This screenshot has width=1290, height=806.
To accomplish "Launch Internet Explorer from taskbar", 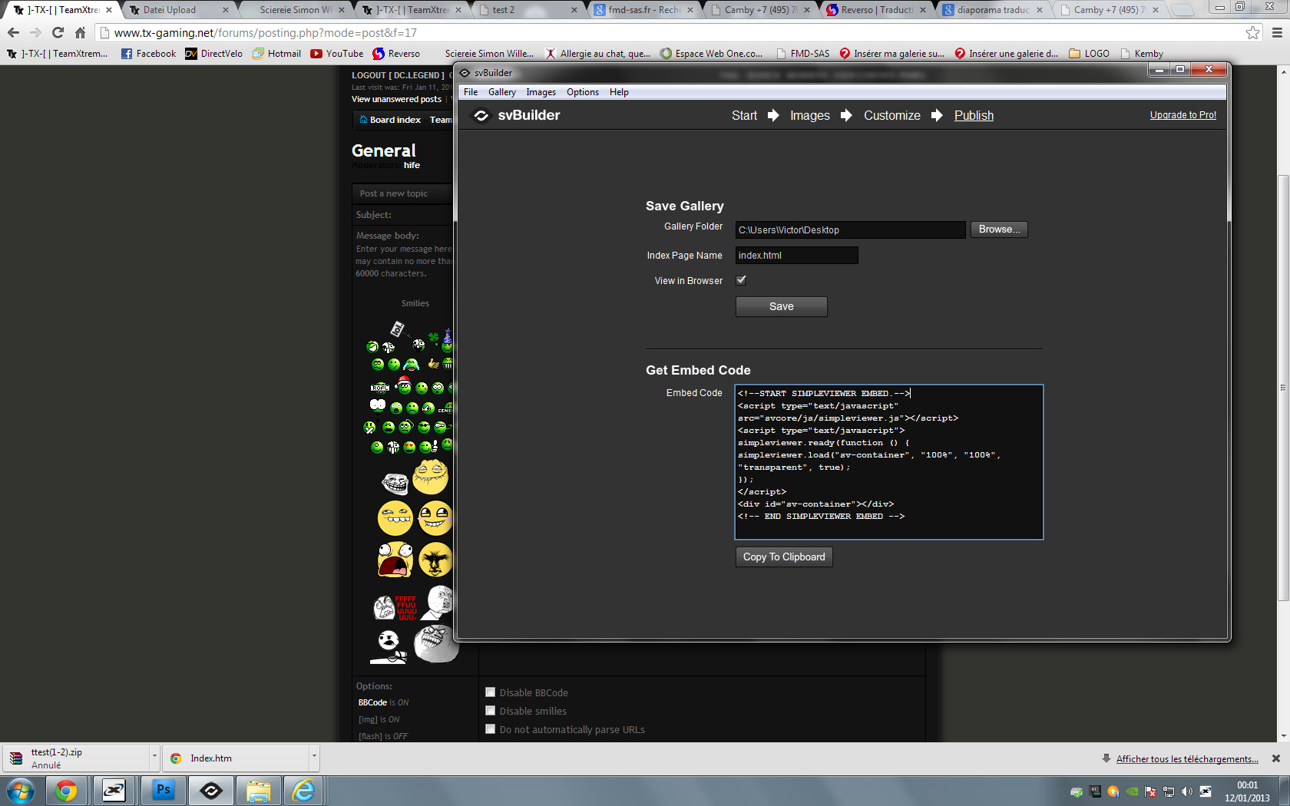I will click(304, 791).
